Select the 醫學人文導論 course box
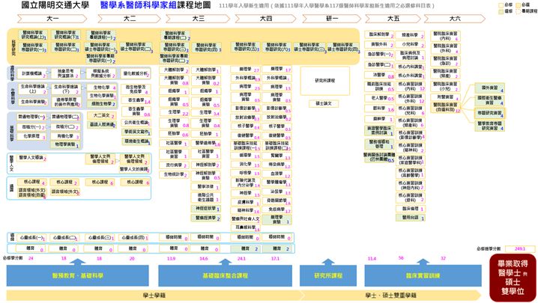The width and height of the screenshot is (538, 303). [31, 158]
